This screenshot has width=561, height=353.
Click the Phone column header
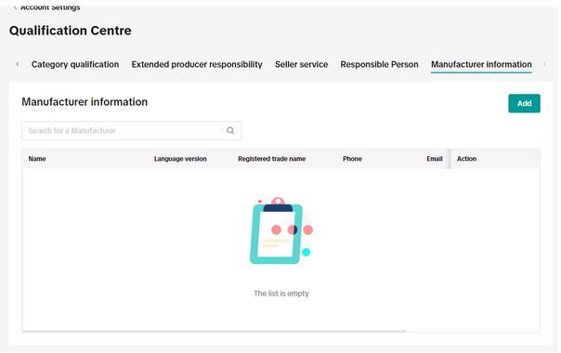tap(352, 159)
